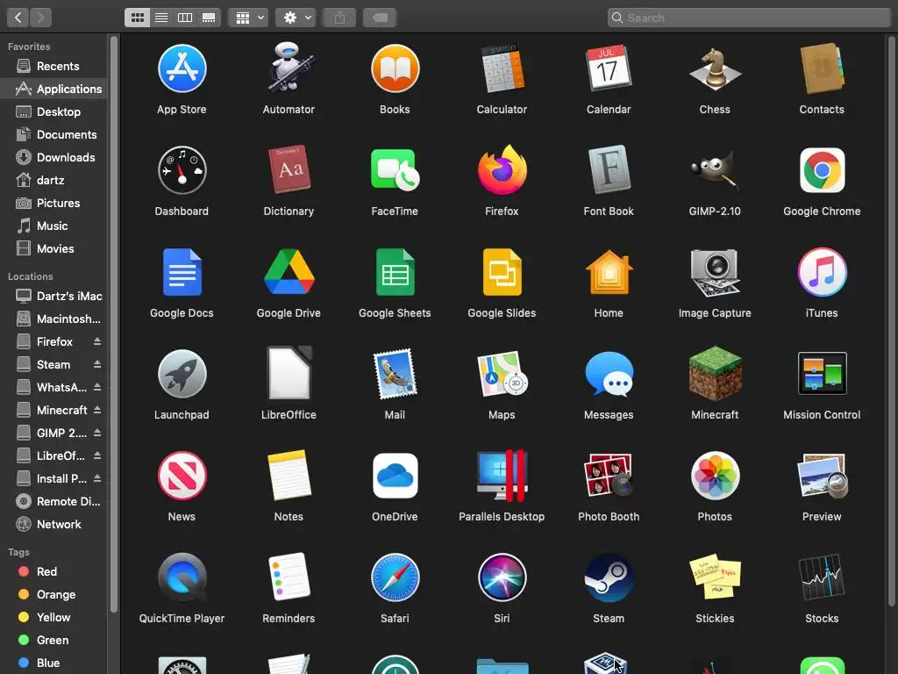The height and width of the screenshot is (674, 898).
Task: Switch to icon view mode
Action: (x=138, y=18)
